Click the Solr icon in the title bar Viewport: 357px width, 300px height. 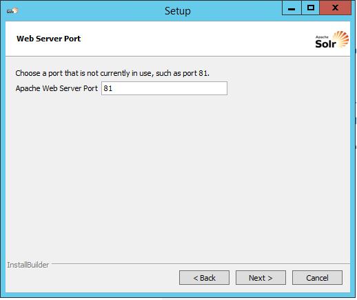click(x=12, y=10)
